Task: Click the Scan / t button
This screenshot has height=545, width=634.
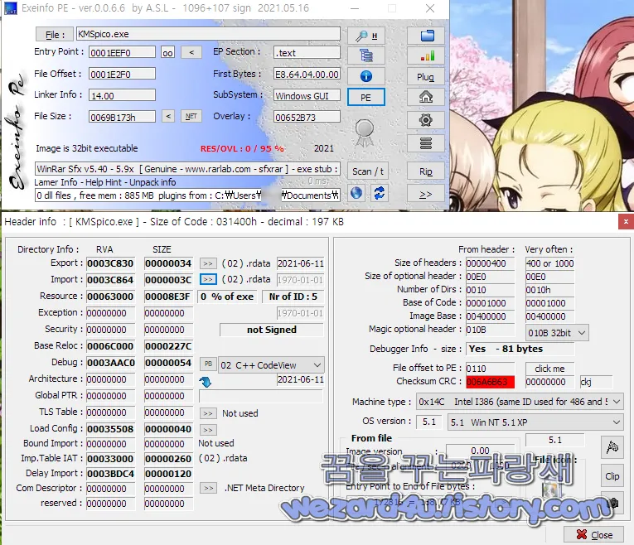Action: click(x=367, y=171)
